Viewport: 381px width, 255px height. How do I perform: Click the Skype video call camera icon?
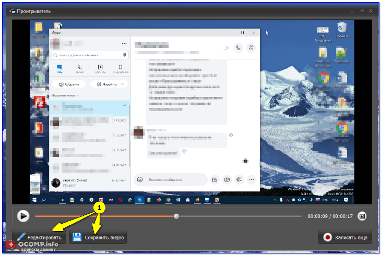coord(226,47)
